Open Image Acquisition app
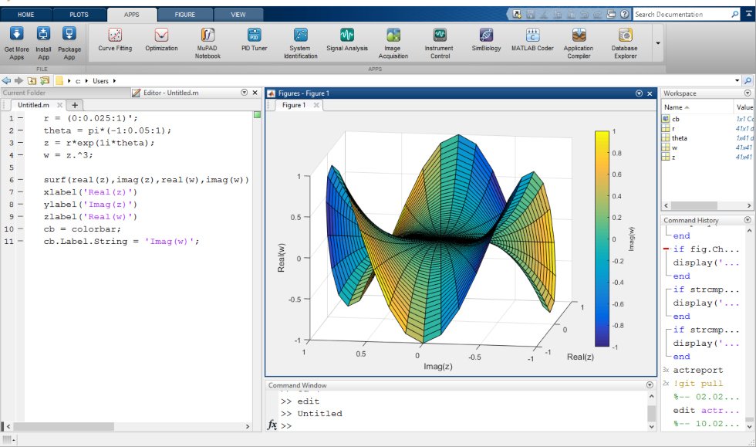 [x=393, y=43]
